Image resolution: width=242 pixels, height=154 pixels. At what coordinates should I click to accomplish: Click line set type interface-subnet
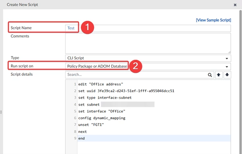pos(105,98)
